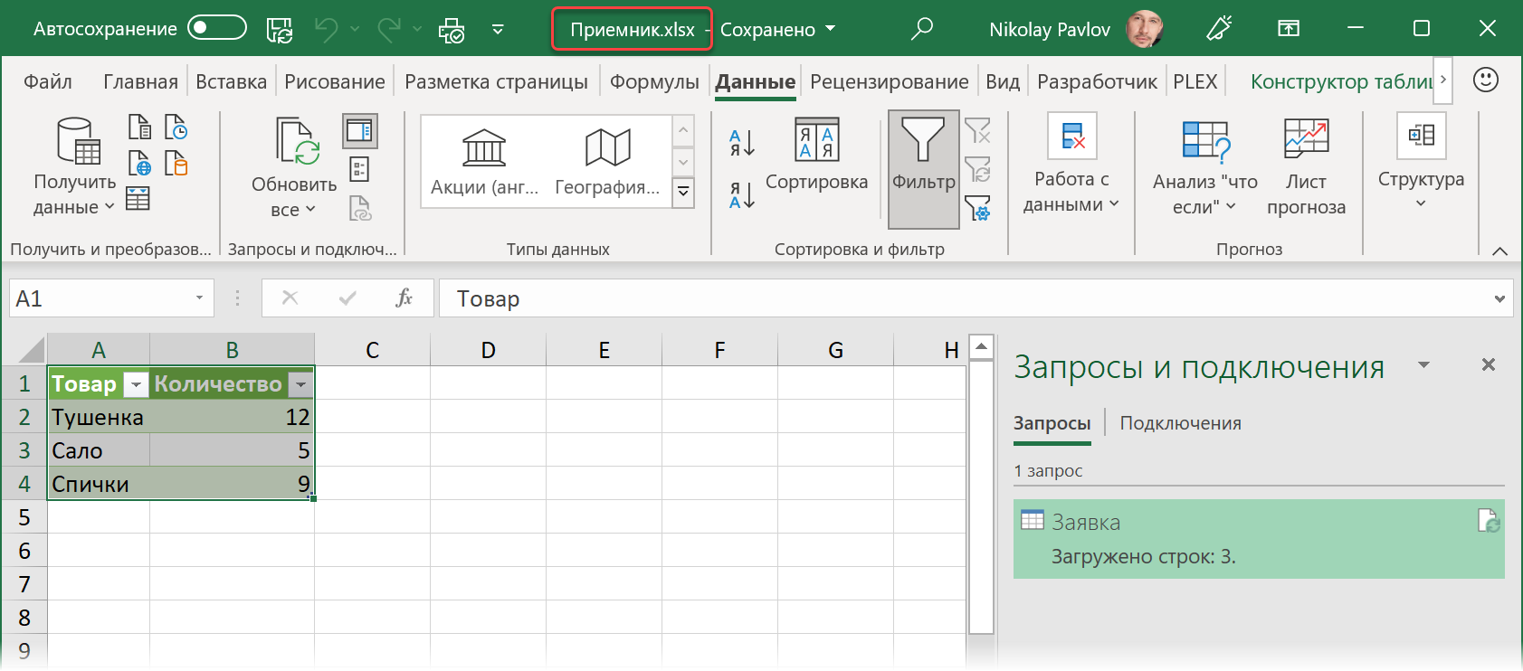Select the Geography data type
1523x671 pixels.
[x=607, y=162]
